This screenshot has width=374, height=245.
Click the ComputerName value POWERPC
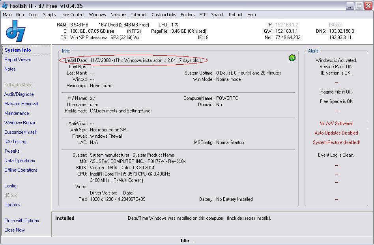pos(227,98)
